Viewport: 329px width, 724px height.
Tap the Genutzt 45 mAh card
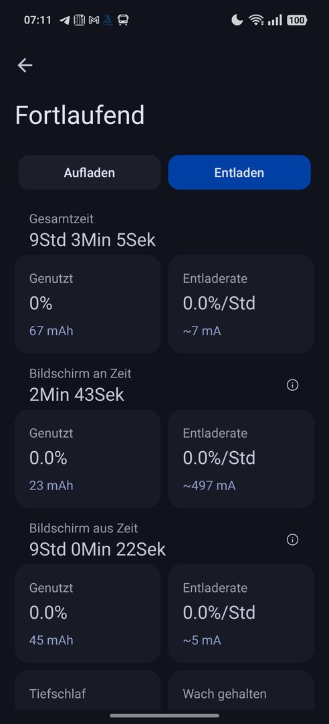(x=88, y=613)
